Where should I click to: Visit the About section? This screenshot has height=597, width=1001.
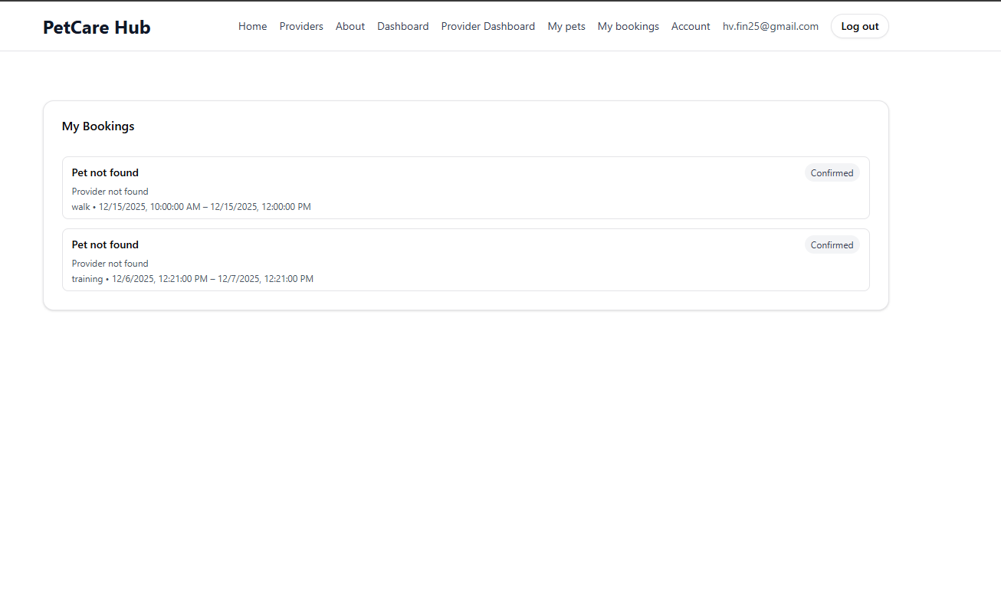click(350, 26)
